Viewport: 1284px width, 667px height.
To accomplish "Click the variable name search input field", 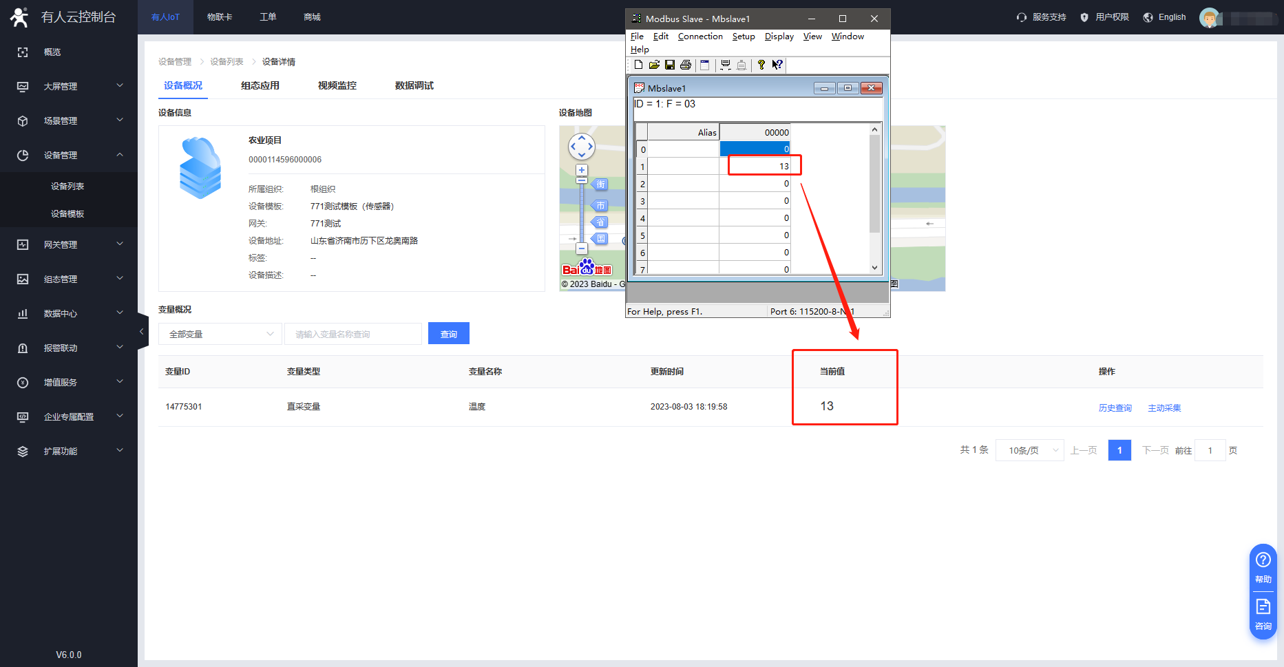I will pyautogui.click(x=352, y=334).
